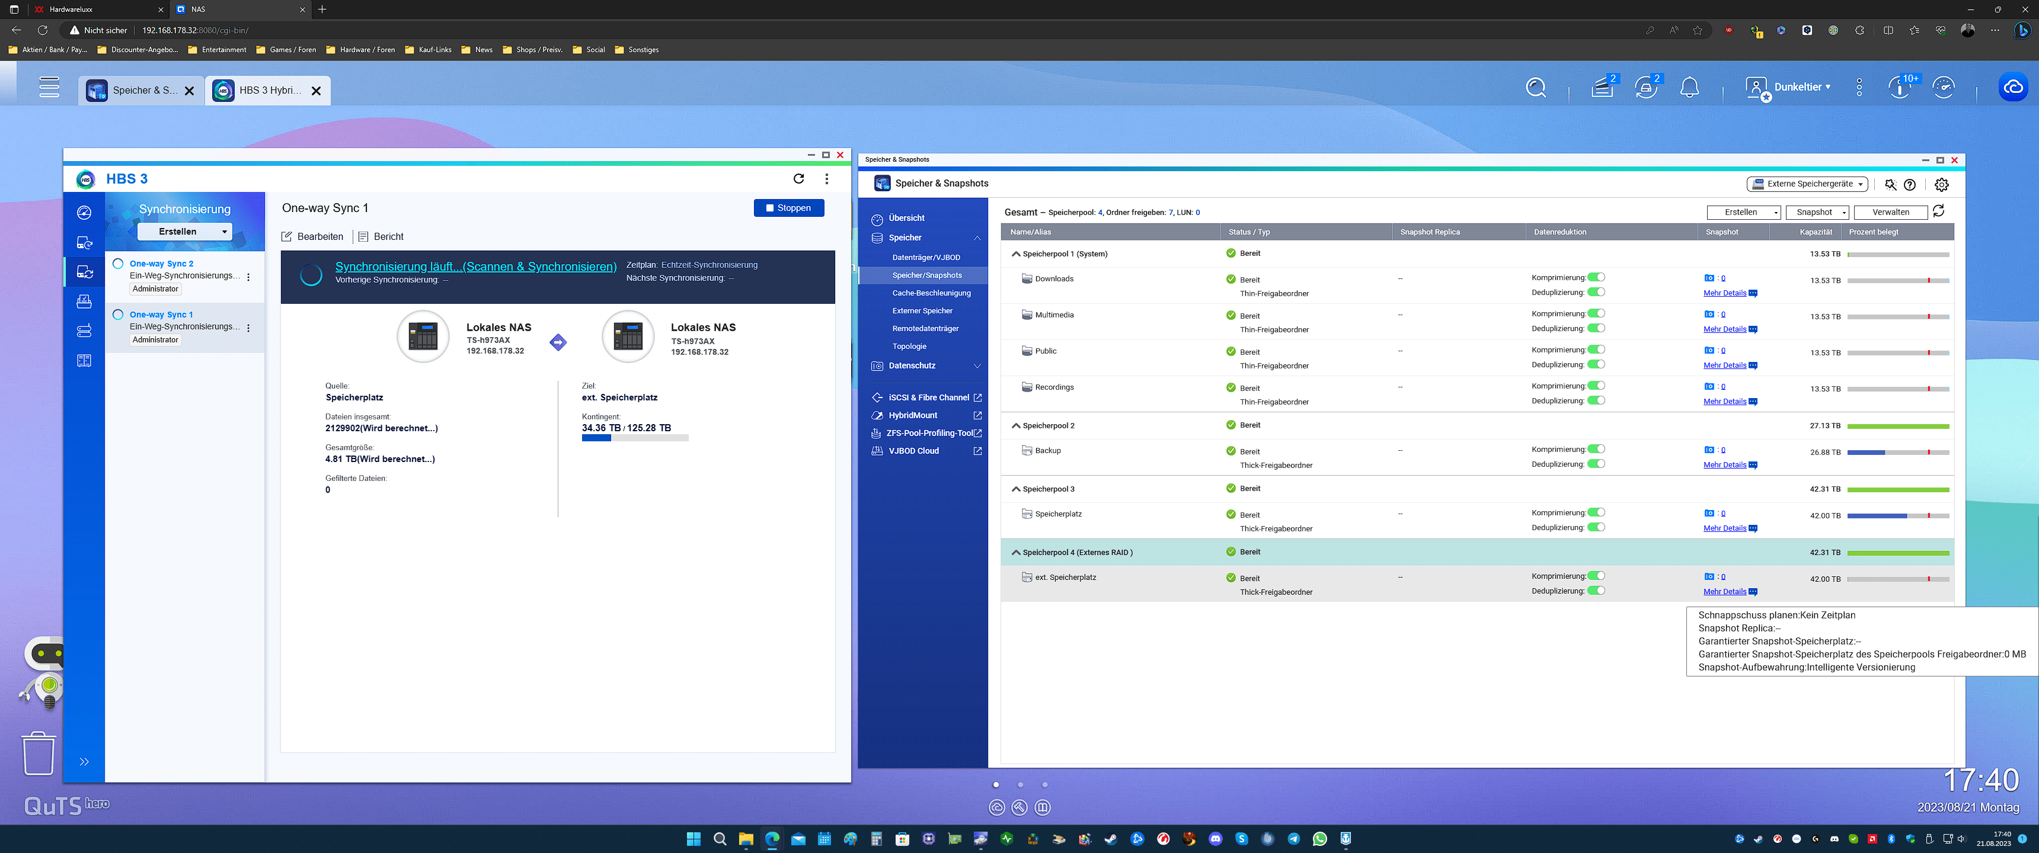Open the QTS desktop recycle bin
The image size is (2039, 853).
coord(38,752)
